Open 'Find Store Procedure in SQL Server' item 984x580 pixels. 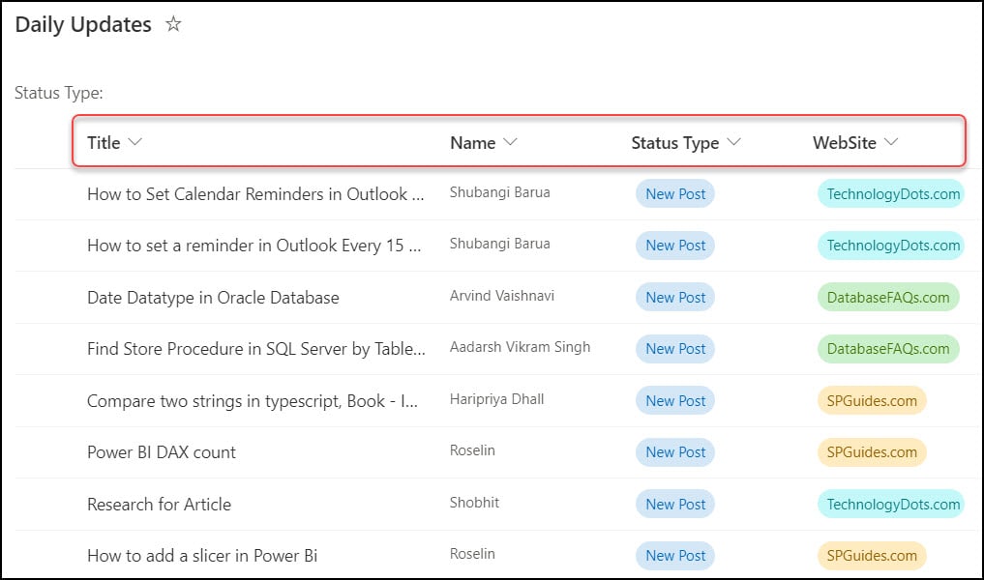click(256, 349)
